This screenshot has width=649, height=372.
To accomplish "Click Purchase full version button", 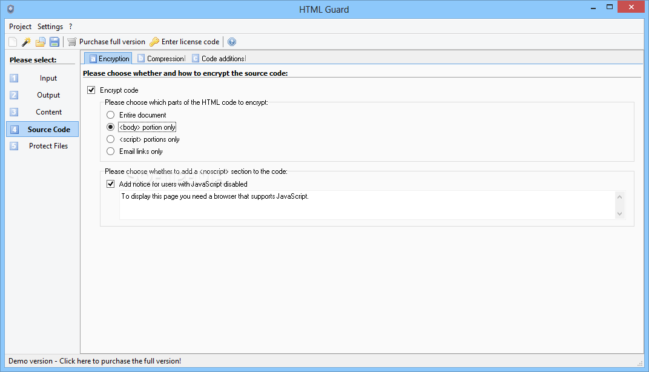I will click(x=107, y=42).
